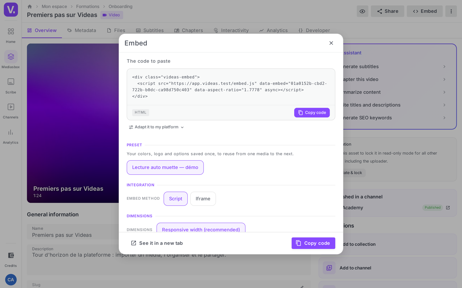Switch to the Interactivity tab
Viewport: 462px width, 288px height.
coord(231,30)
